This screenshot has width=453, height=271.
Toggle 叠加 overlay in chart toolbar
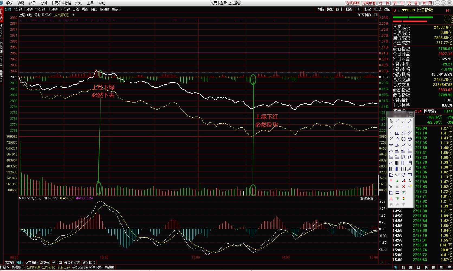pos(330,9)
